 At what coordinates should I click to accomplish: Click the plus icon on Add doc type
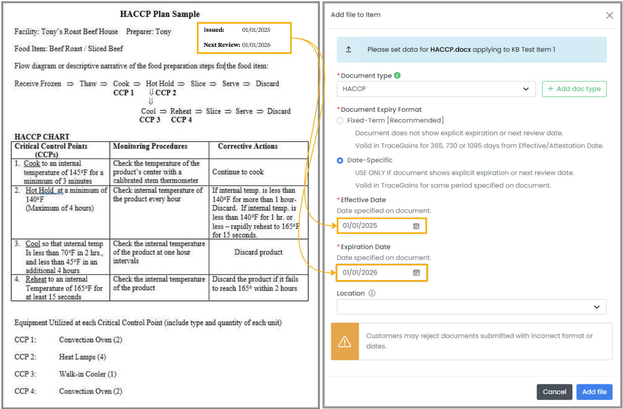(550, 89)
